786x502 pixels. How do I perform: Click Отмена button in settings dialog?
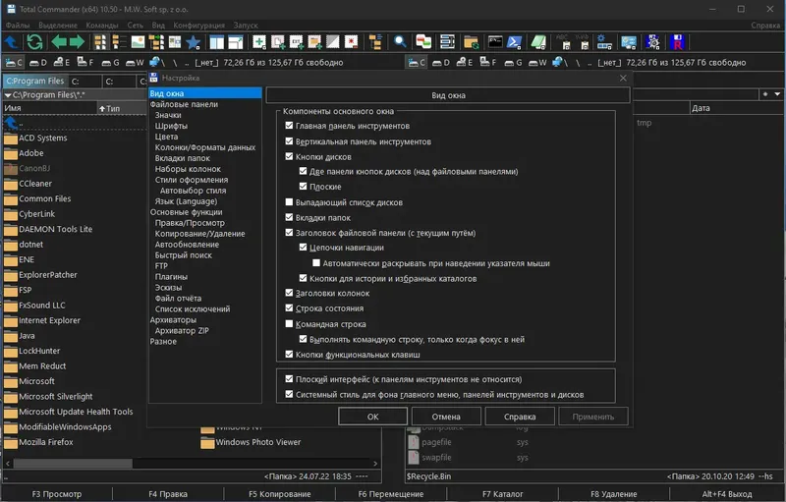pyautogui.click(x=446, y=417)
